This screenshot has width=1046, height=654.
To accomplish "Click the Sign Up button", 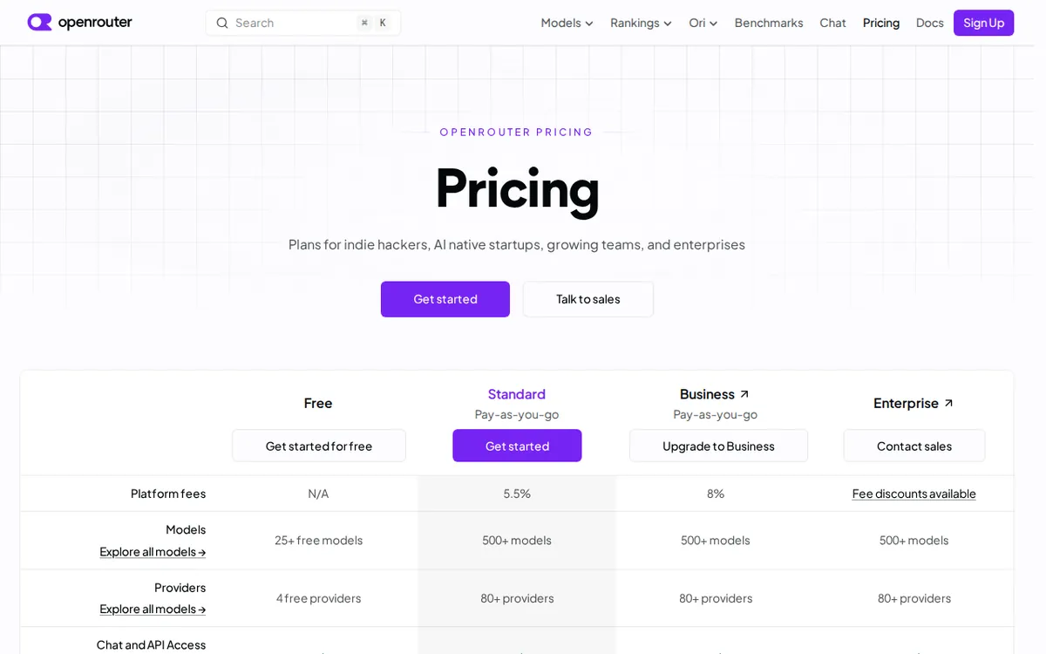I will [983, 23].
